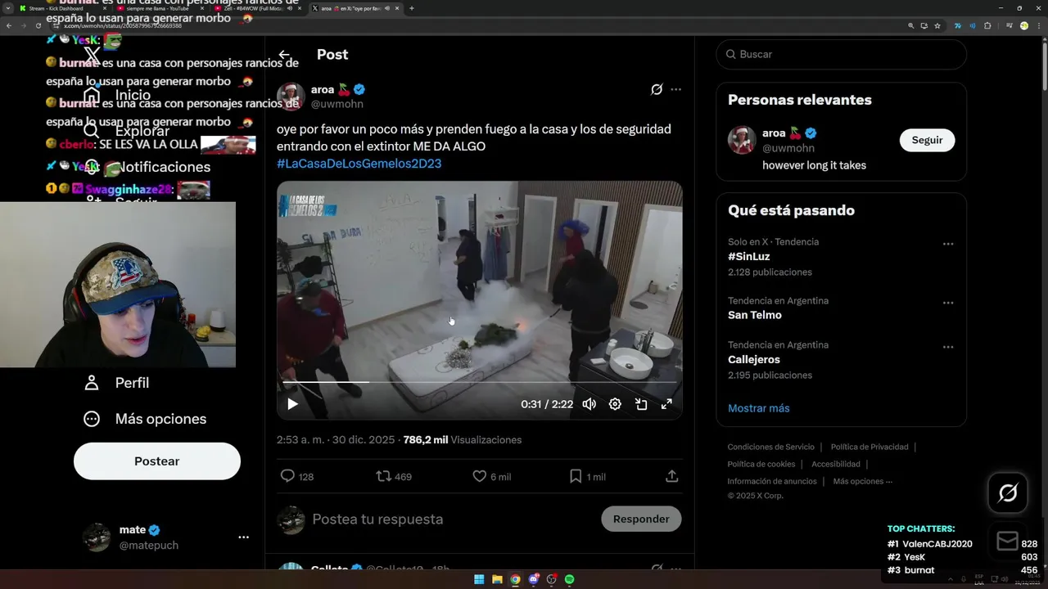Open Chrome three-dot menu
This screenshot has width=1048, height=589.
pyautogui.click(x=1039, y=25)
